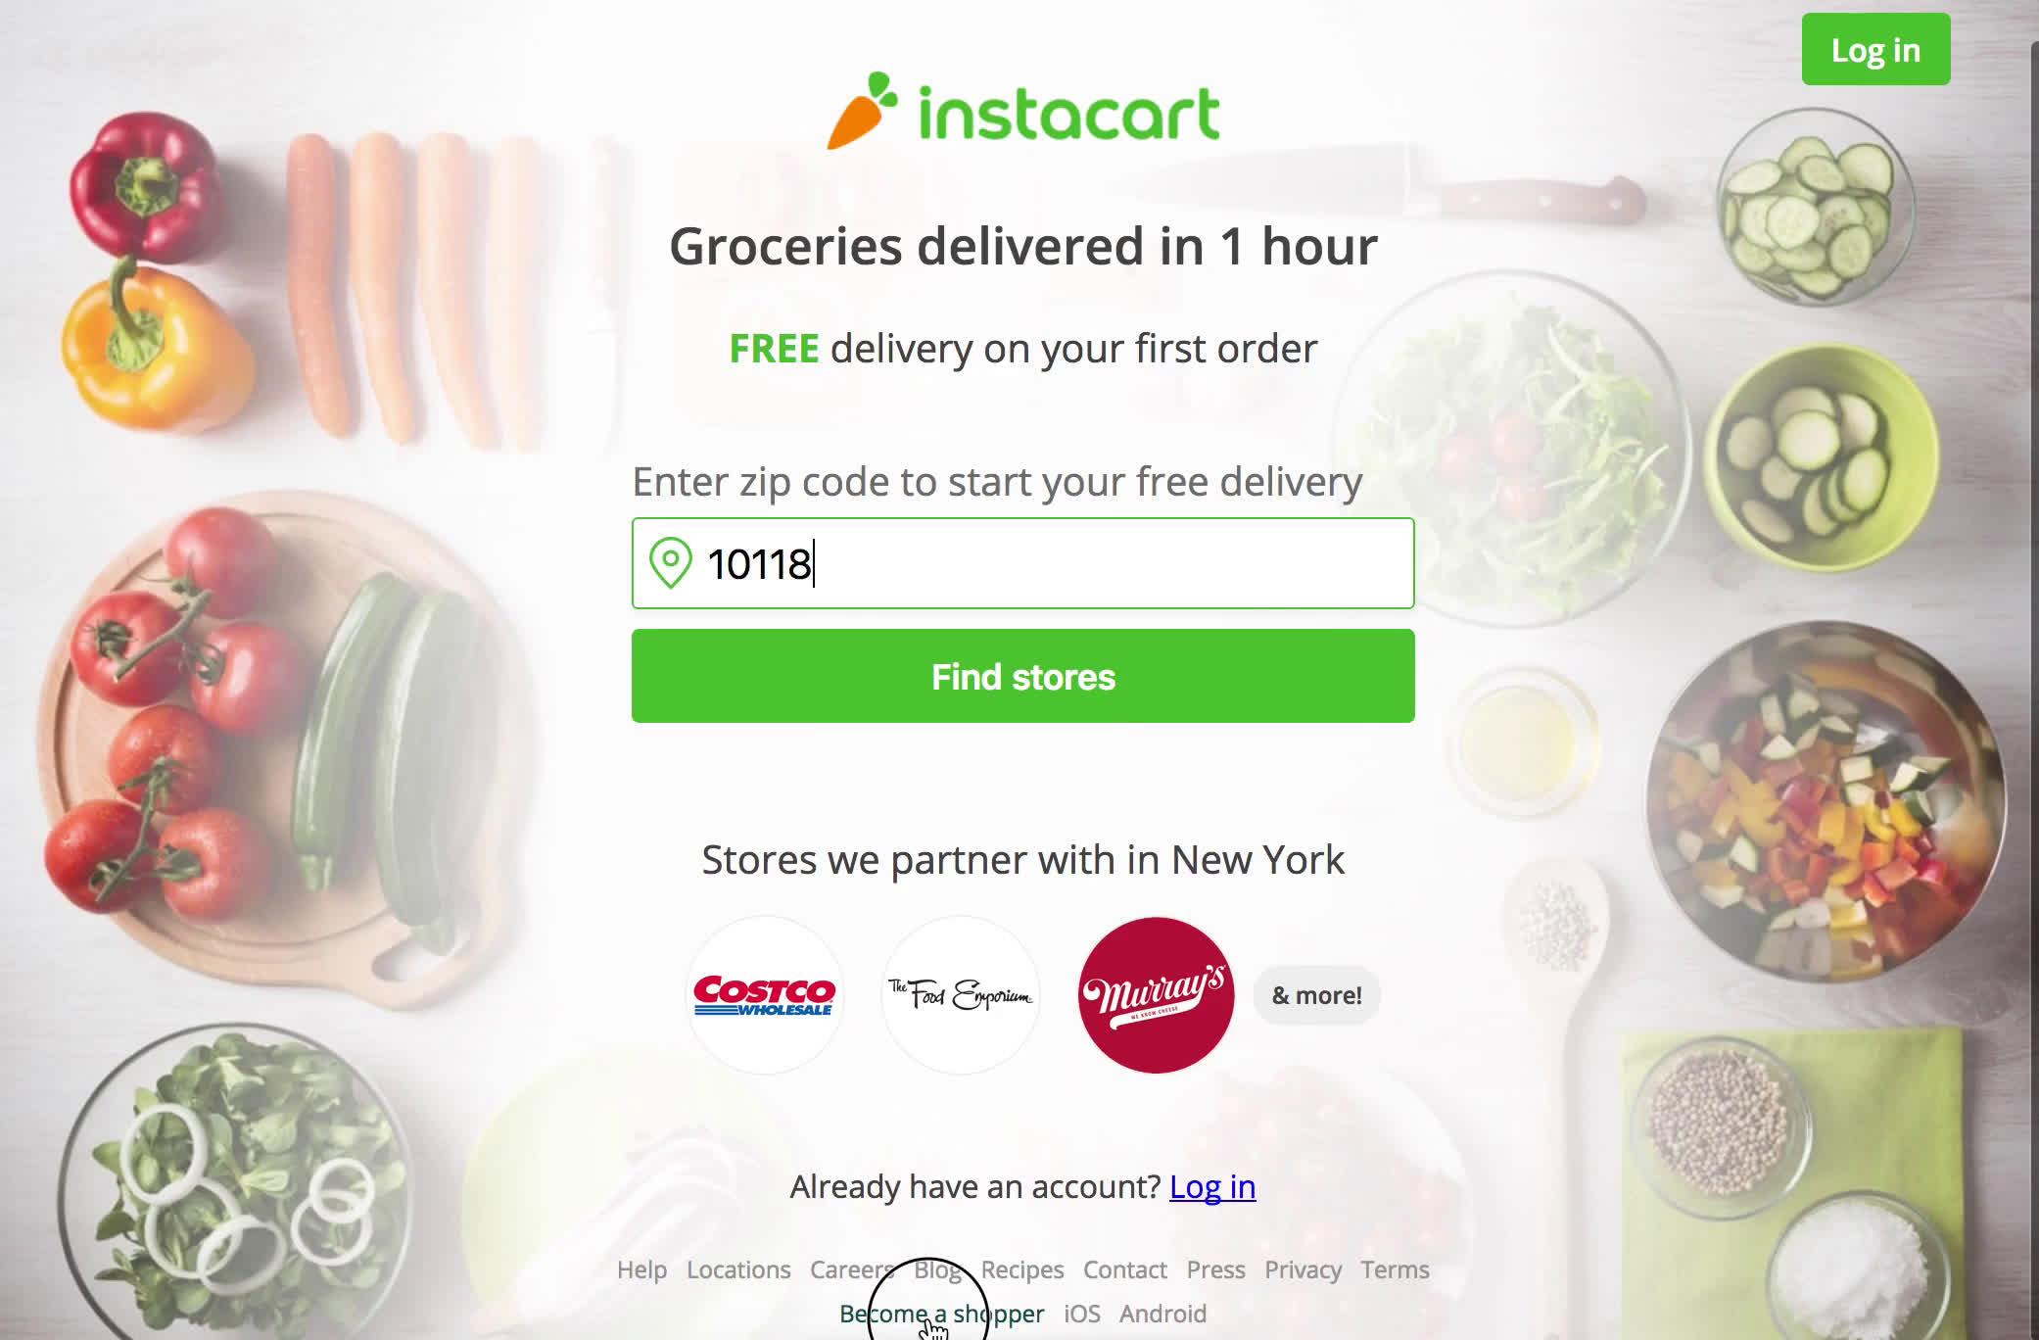
Task: Click the Help footer menu item
Action: [640, 1268]
